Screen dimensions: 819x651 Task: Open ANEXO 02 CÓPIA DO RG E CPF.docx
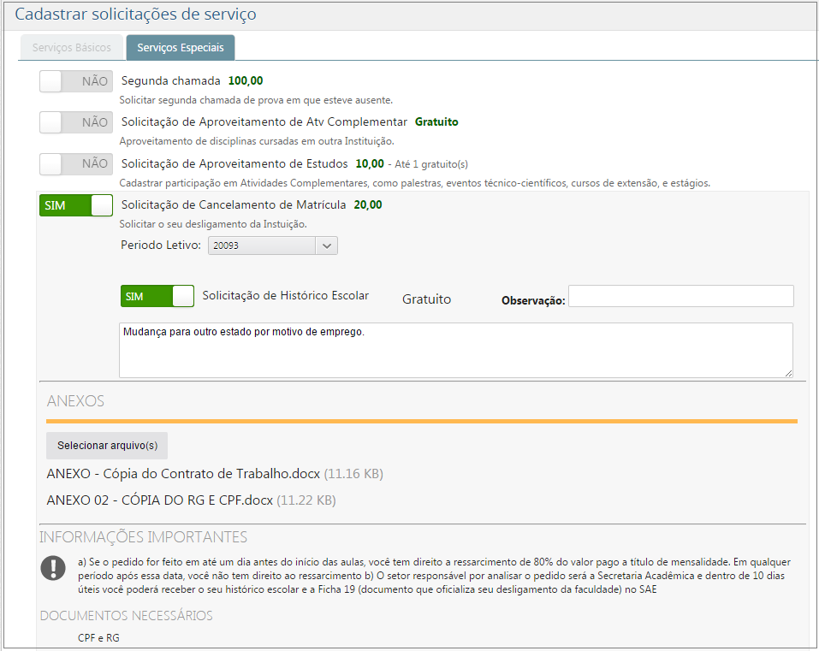[158, 500]
